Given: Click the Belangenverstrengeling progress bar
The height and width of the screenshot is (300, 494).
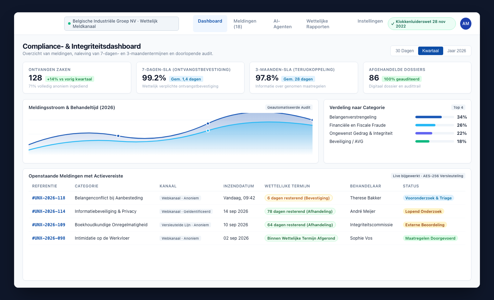Looking at the screenshot, I should click(x=435, y=117).
